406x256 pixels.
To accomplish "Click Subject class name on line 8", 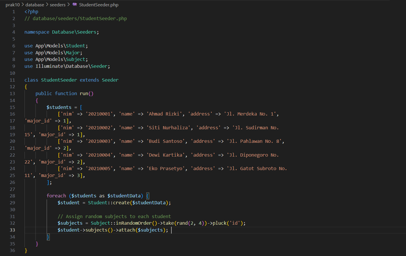I will point(76,59).
